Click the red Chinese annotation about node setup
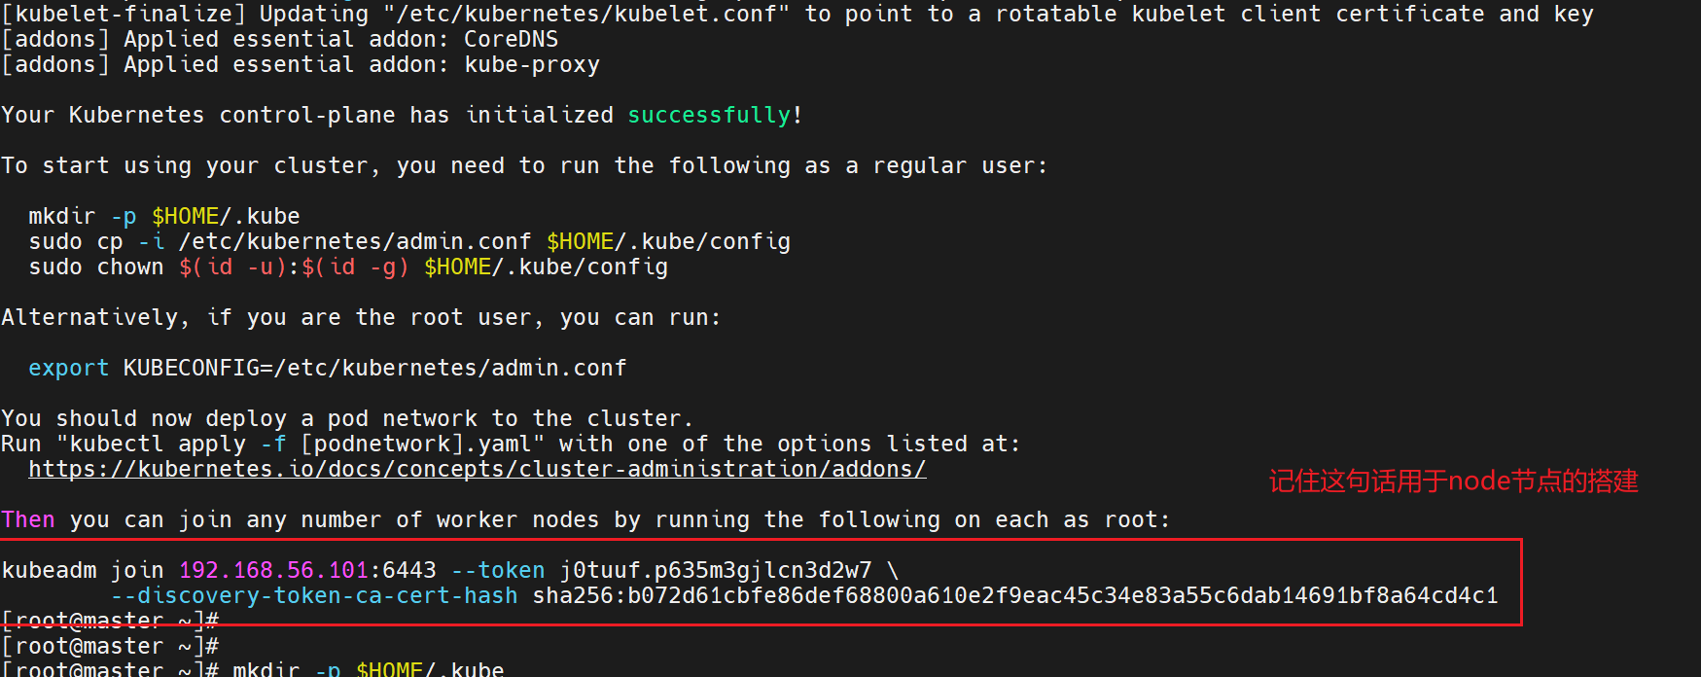The image size is (1701, 677). coord(1453,481)
